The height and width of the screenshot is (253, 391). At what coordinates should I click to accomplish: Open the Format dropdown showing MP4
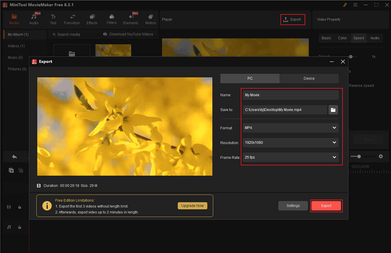tap(290, 128)
